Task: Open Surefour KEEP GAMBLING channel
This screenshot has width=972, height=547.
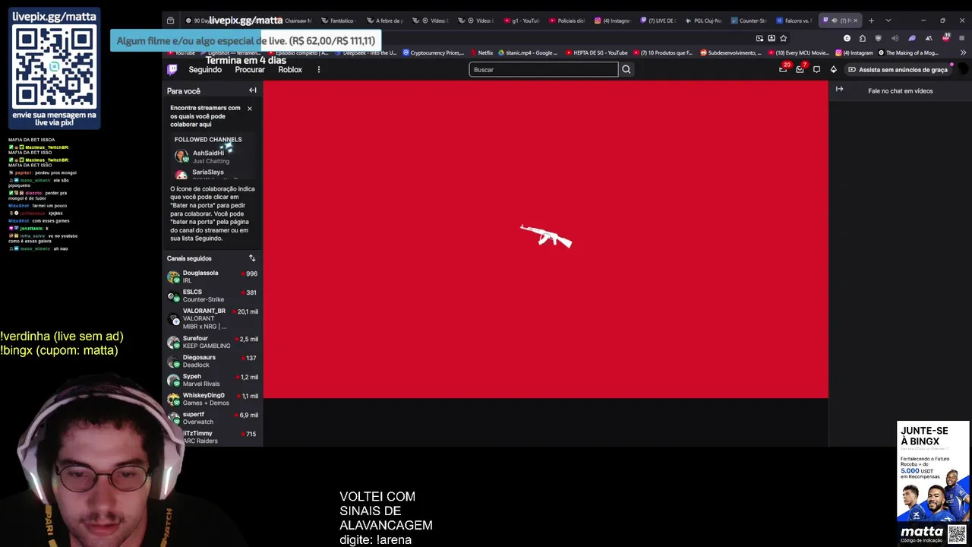Action: [213, 342]
